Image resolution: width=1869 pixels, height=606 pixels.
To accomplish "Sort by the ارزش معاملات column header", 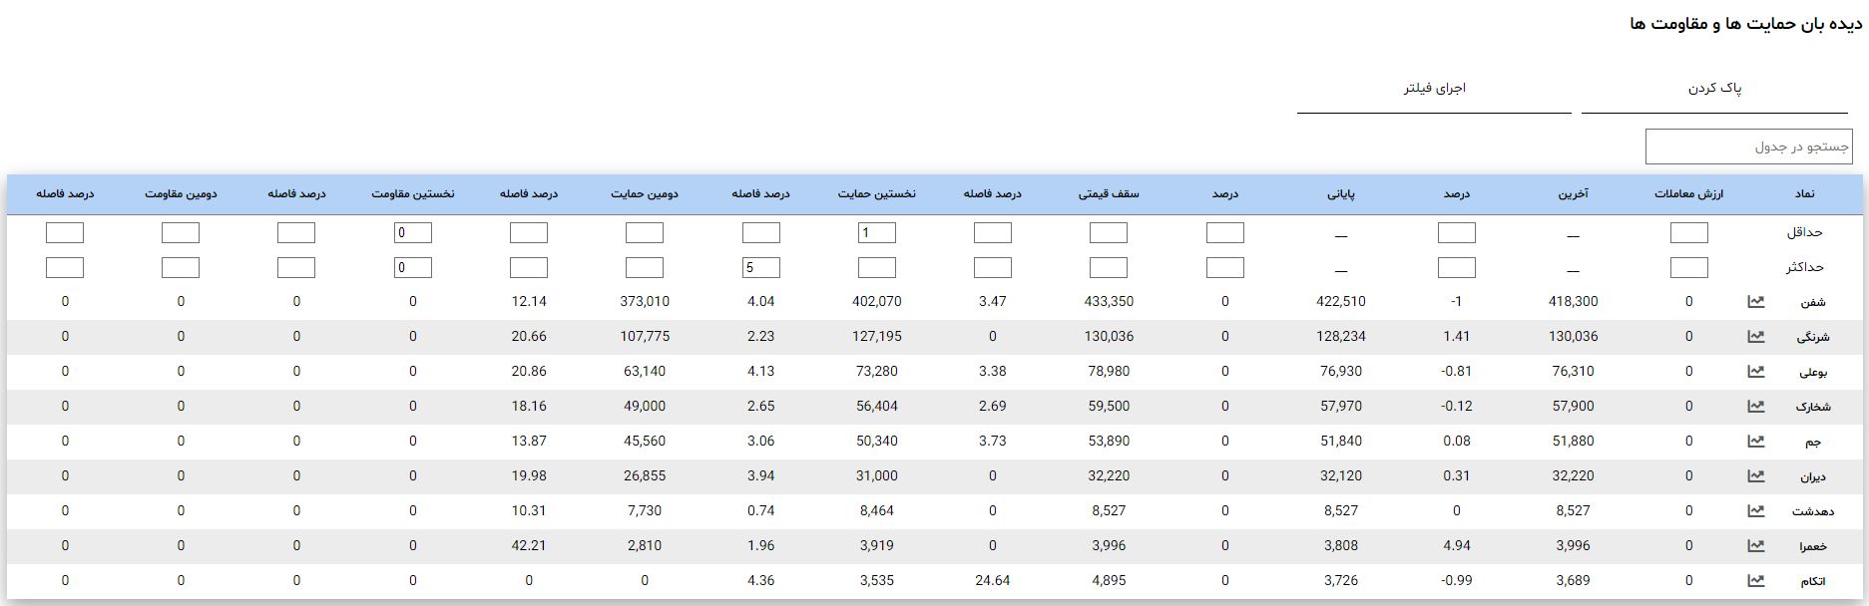I will tap(1688, 193).
